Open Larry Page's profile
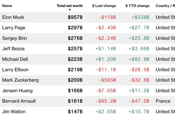The width and height of the screenshot is (175, 117). click(14, 28)
